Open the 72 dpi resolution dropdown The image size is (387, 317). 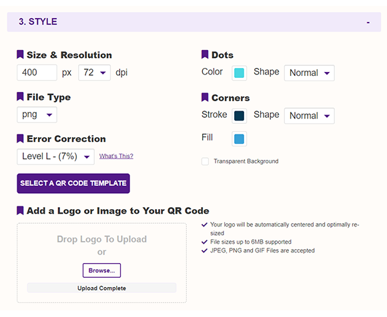pyautogui.click(x=95, y=73)
